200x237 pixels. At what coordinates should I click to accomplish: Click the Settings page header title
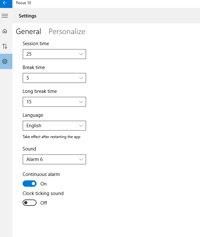[x=27, y=16]
